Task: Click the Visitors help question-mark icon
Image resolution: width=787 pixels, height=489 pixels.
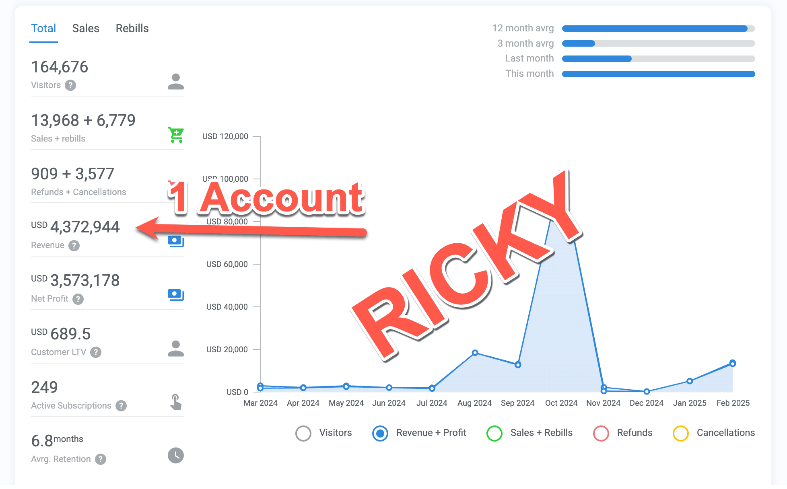Action: coord(70,85)
